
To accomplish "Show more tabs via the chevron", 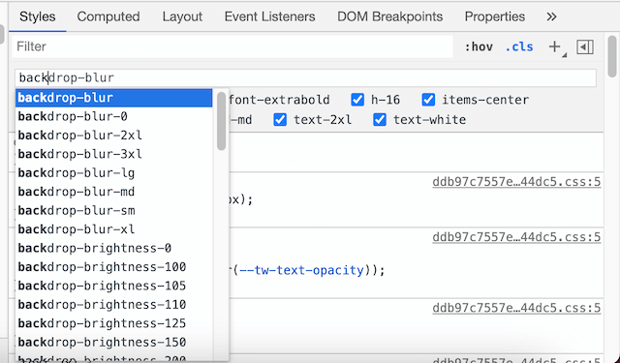I will 551,16.
